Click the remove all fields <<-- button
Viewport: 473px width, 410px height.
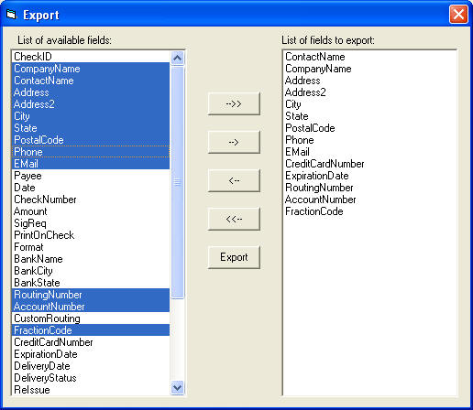click(234, 219)
